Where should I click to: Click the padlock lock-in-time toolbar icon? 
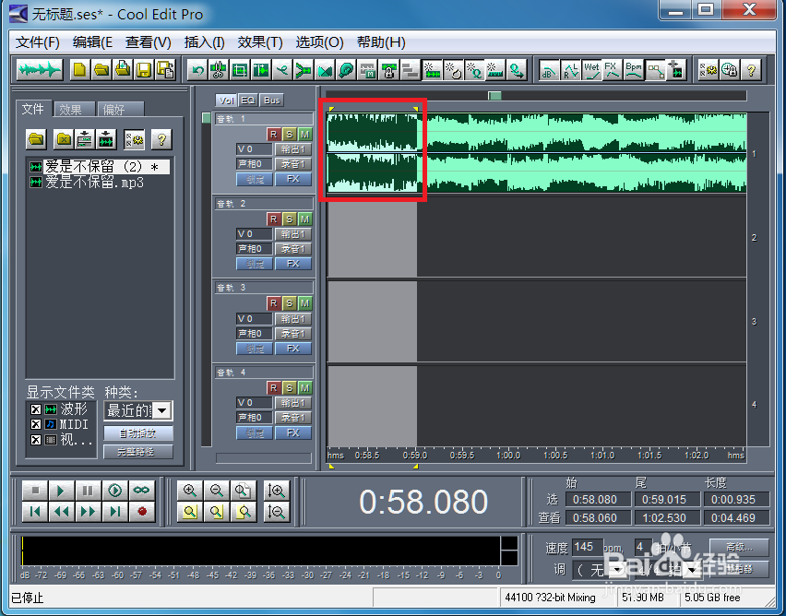click(388, 70)
